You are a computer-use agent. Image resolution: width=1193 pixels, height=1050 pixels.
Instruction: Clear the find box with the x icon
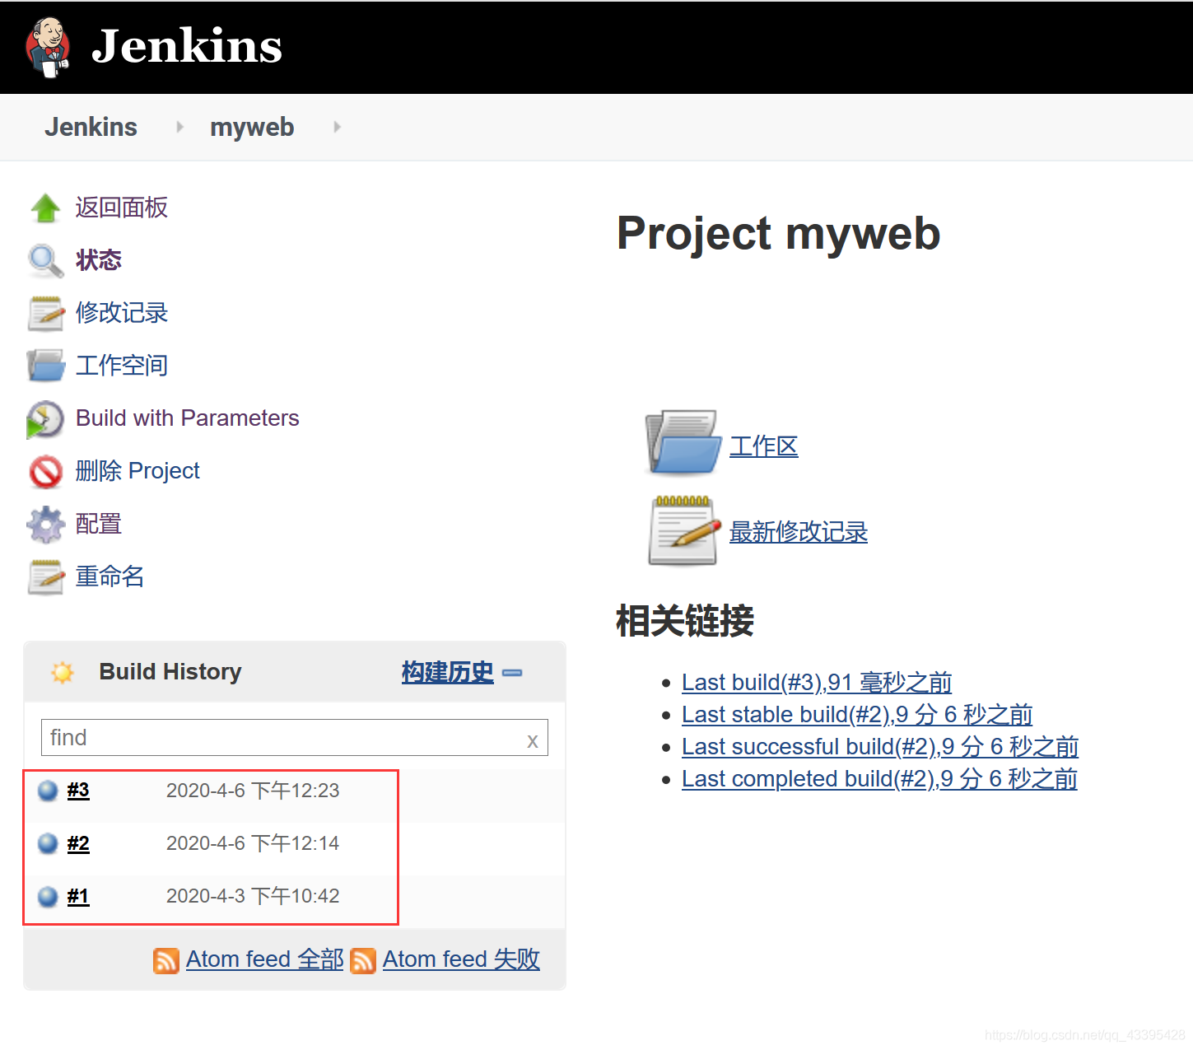pyautogui.click(x=533, y=740)
